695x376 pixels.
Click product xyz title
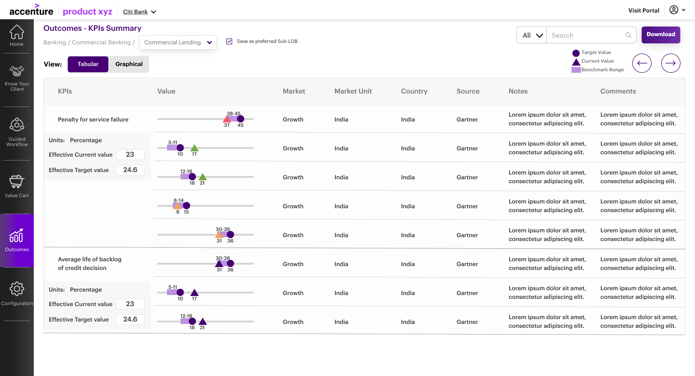tap(87, 11)
